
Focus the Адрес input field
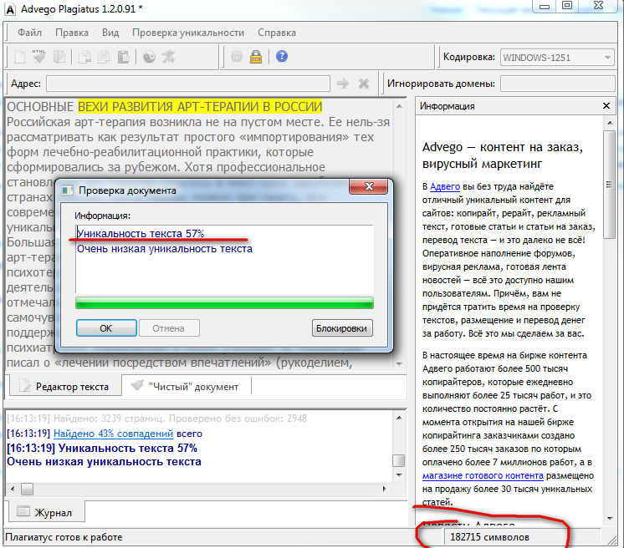click(x=188, y=84)
